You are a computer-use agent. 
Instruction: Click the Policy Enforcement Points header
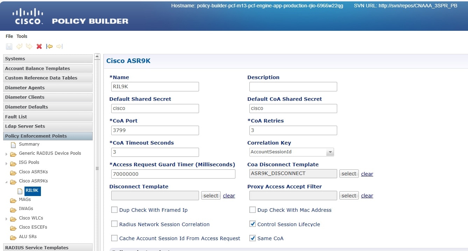click(x=48, y=136)
